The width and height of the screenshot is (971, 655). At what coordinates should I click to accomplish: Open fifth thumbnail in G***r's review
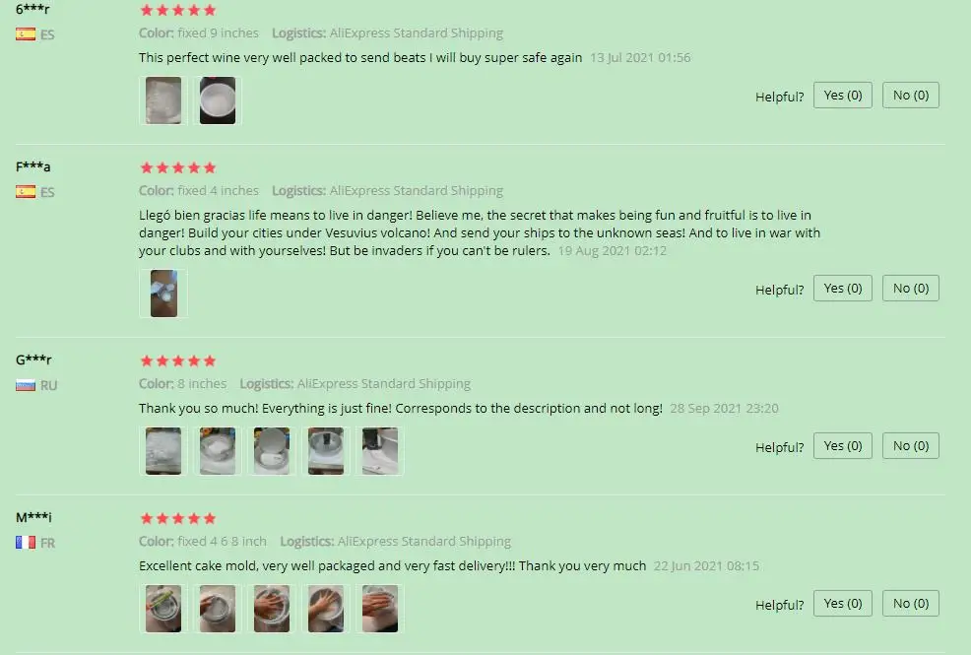[379, 451]
